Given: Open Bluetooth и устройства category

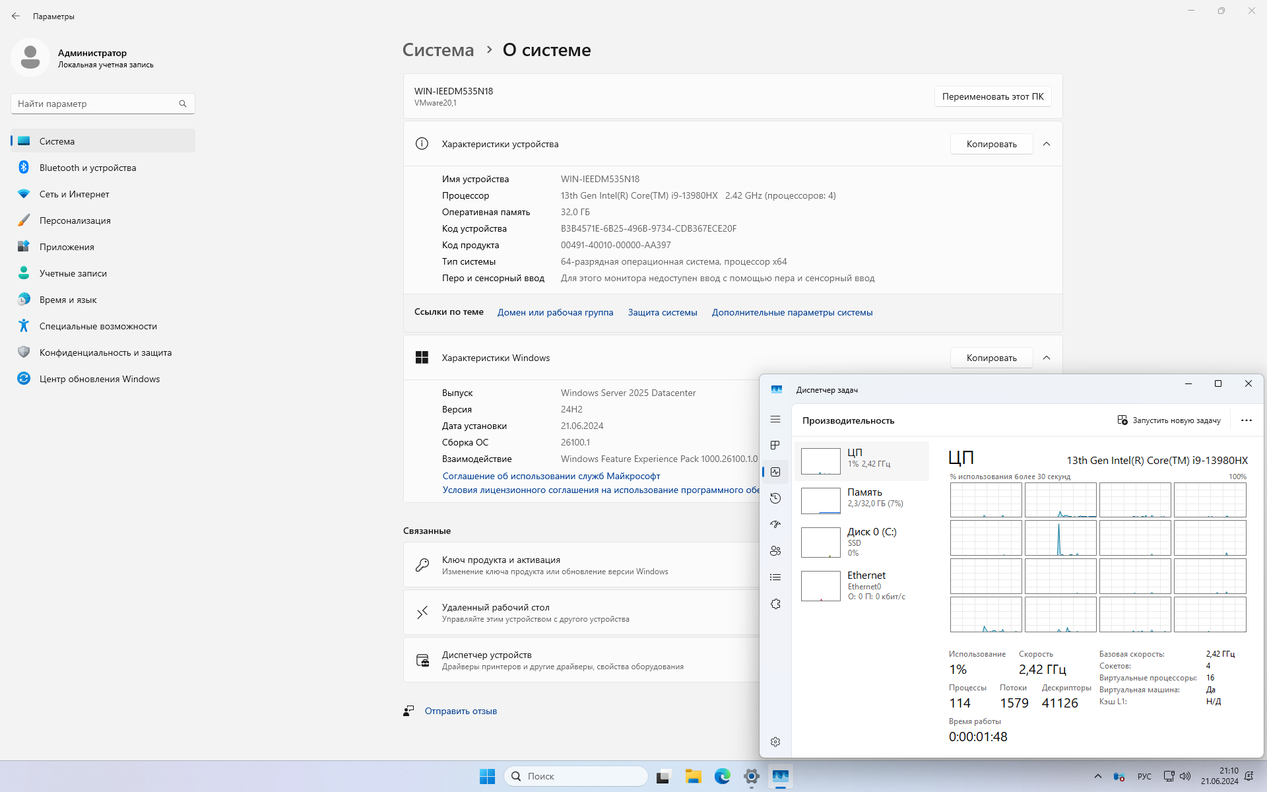Looking at the screenshot, I should pyautogui.click(x=103, y=168).
